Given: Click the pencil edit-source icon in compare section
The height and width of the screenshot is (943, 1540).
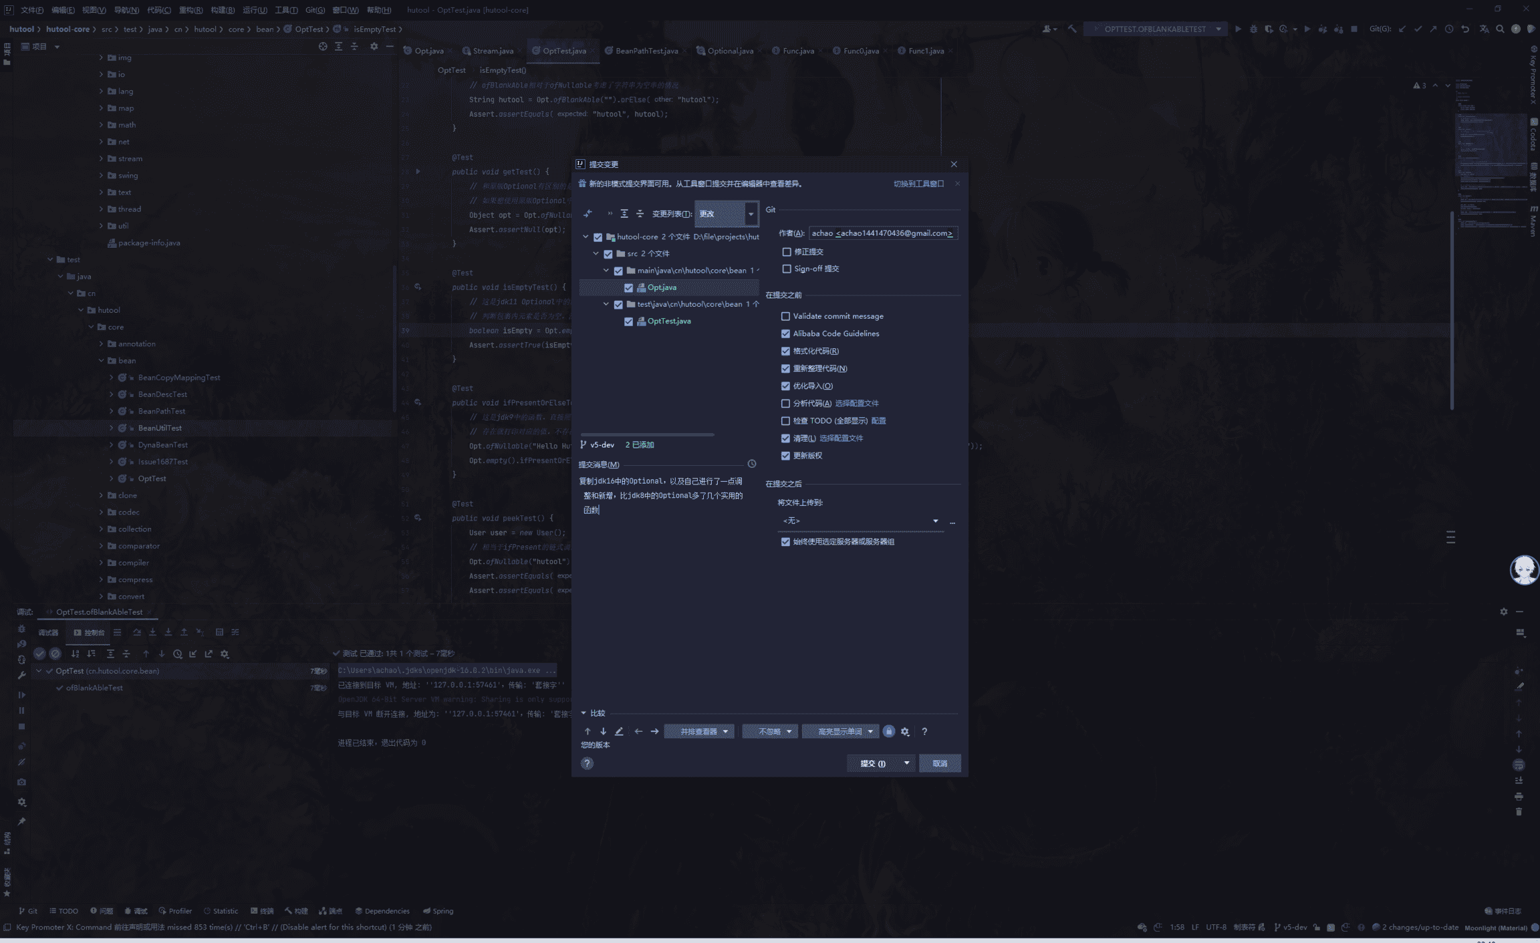Looking at the screenshot, I should click(x=619, y=731).
